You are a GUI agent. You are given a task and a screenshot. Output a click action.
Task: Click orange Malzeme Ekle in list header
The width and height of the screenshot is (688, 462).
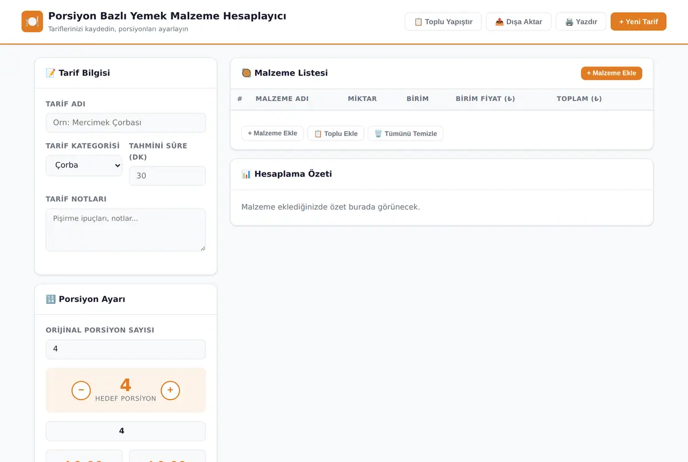[x=611, y=73]
